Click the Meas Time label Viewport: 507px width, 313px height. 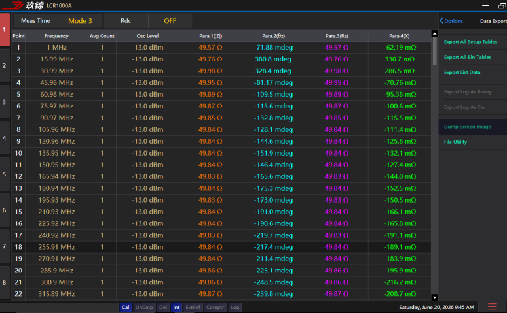35,21
